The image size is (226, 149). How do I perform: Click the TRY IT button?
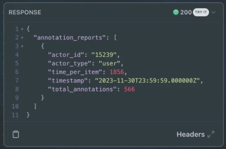click(x=201, y=12)
